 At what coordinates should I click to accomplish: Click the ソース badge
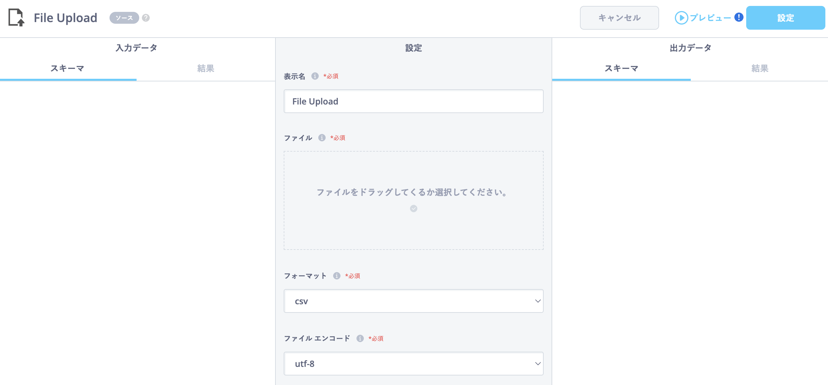coord(124,18)
